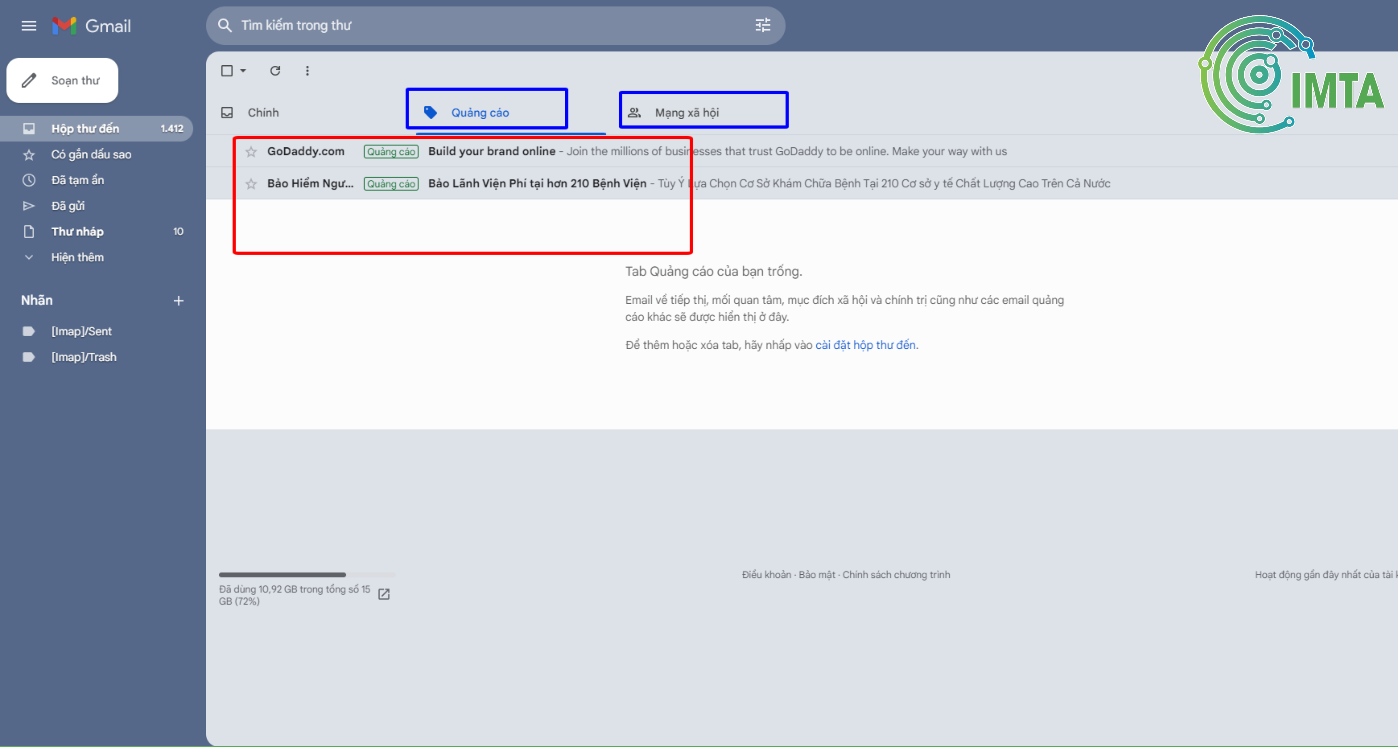1398x747 pixels.
Task: Open Có gắn dấu sao folder
Action: [91, 154]
